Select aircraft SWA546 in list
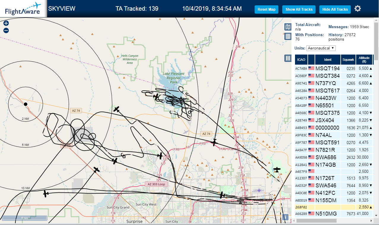 334,186
